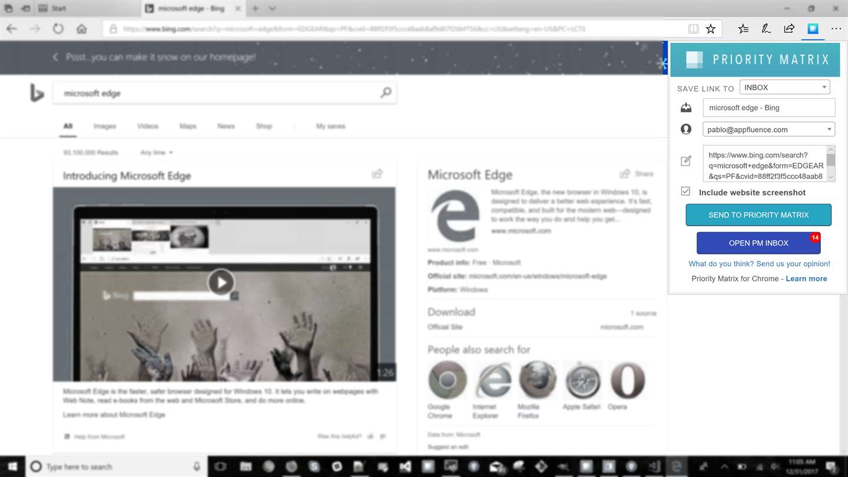The height and width of the screenshot is (477, 848).
Task: Open the tab preview chevron dropdown
Action: click(x=272, y=8)
